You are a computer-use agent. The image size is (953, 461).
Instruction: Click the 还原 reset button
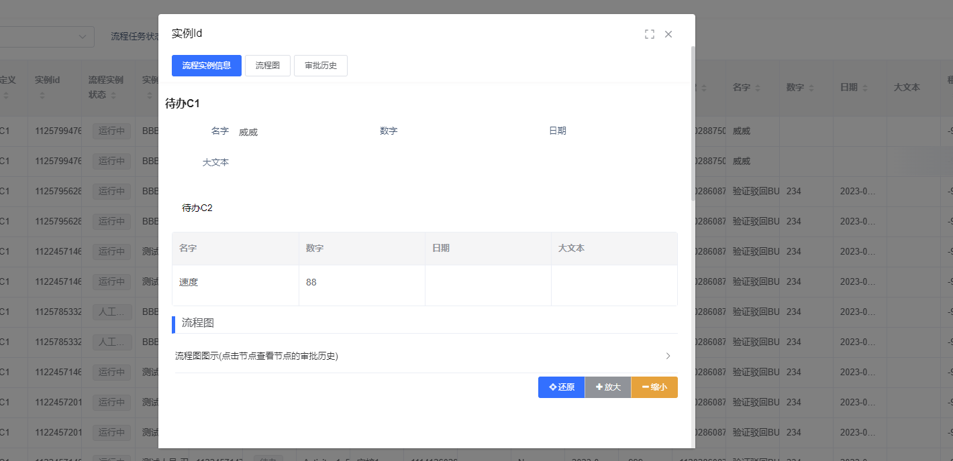click(x=561, y=387)
